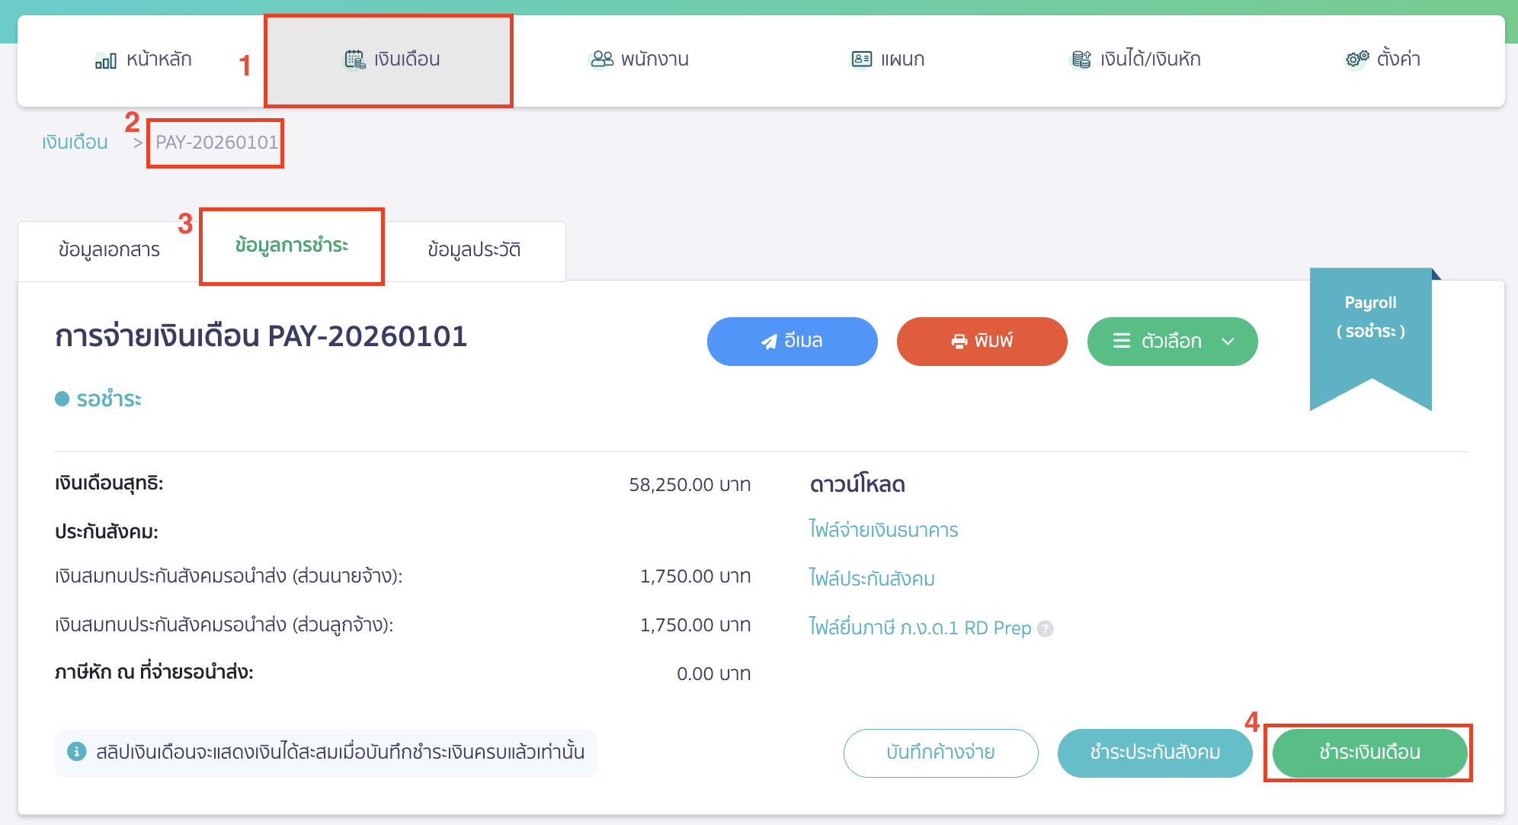1518x825 pixels.
Task: Click the หน้าหลัก bar chart icon
Action: [105, 60]
